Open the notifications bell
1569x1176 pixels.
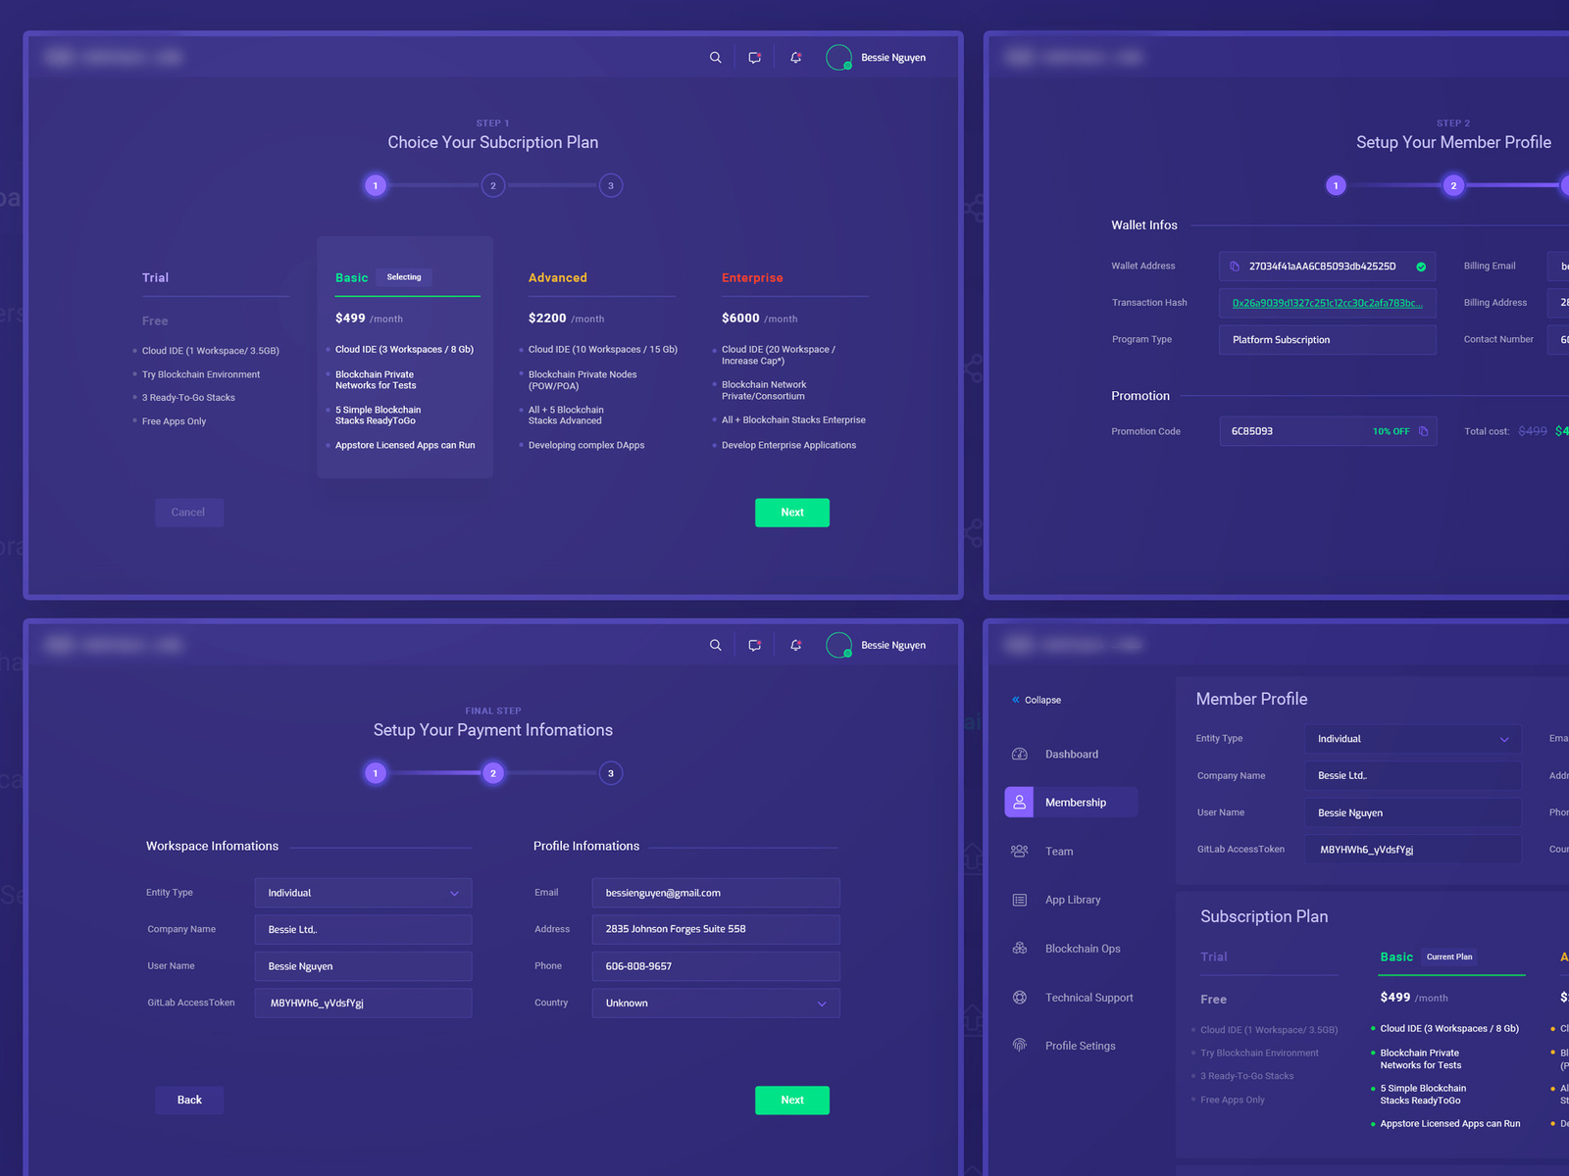tap(794, 57)
